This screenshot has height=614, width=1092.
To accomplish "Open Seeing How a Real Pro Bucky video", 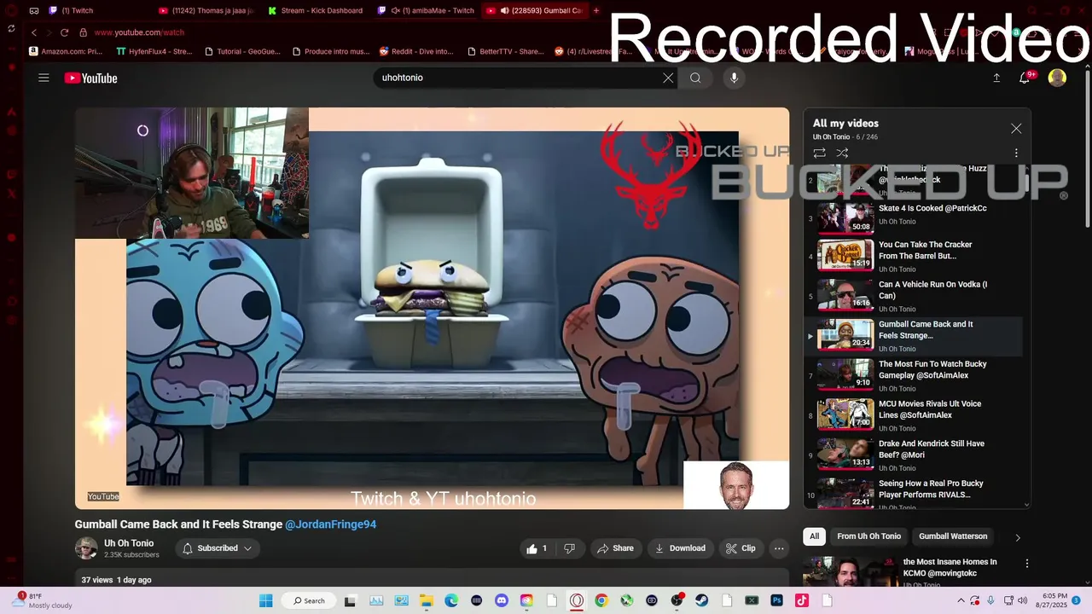I will click(x=913, y=493).
